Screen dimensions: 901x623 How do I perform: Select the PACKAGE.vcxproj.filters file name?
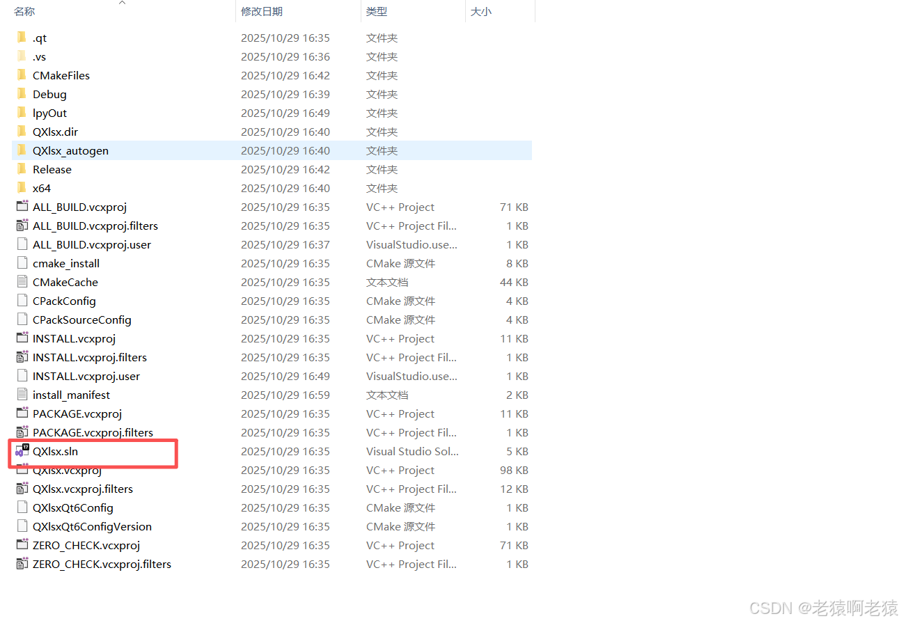point(93,432)
